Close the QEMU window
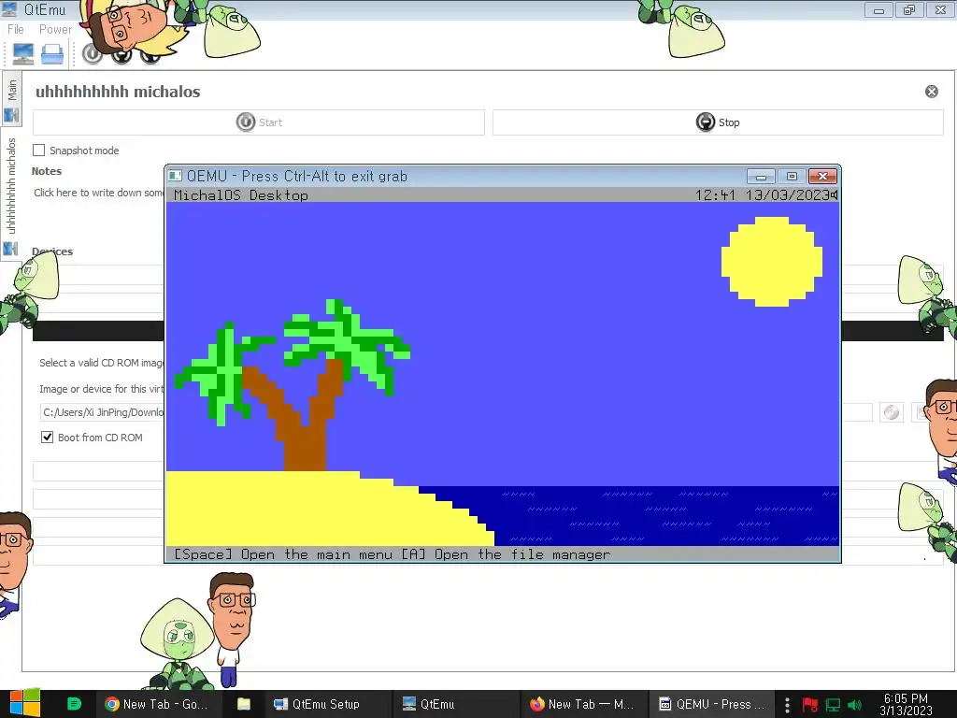This screenshot has width=957, height=718. (x=822, y=177)
